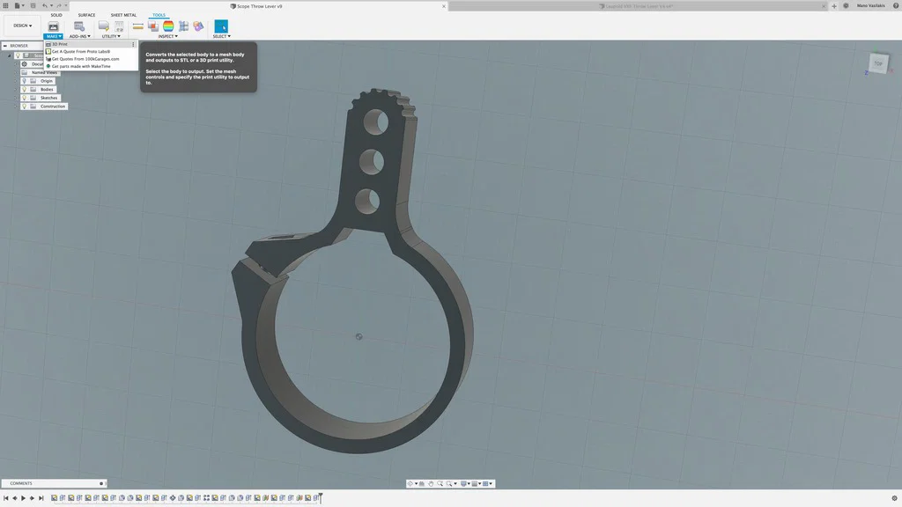The width and height of the screenshot is (902, 507).
Task: Click the Select tool icon on the toolbar
Action: (221, 26)
